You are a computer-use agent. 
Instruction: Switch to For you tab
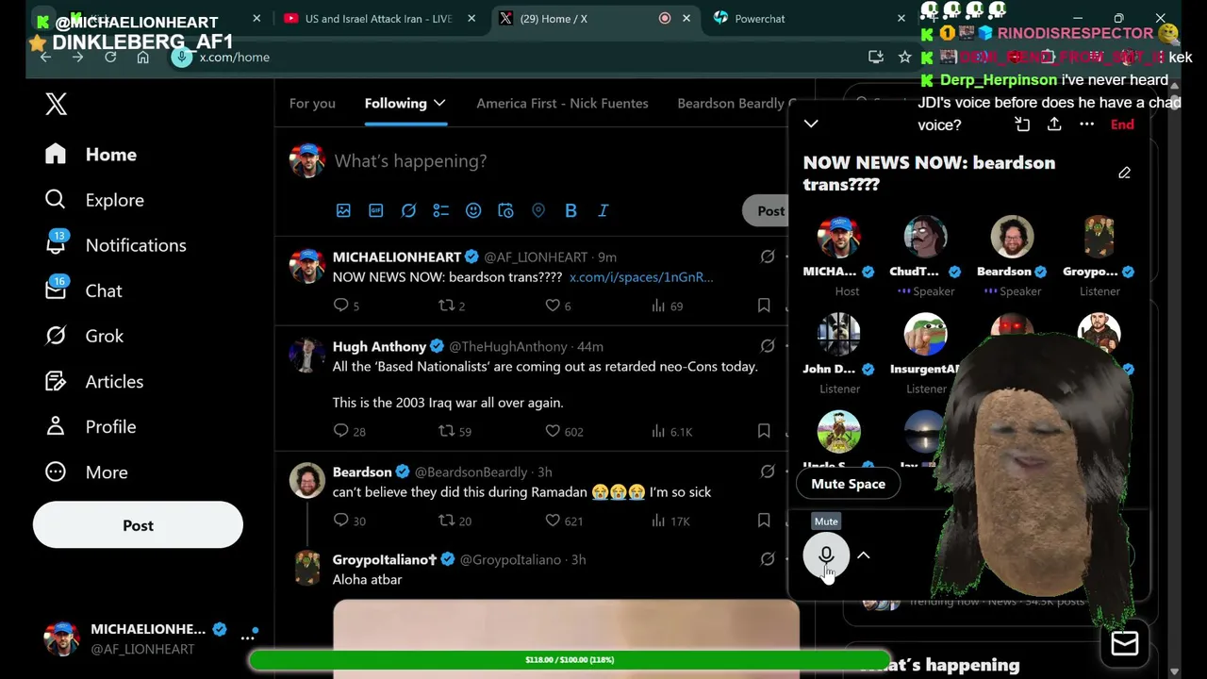312,103
